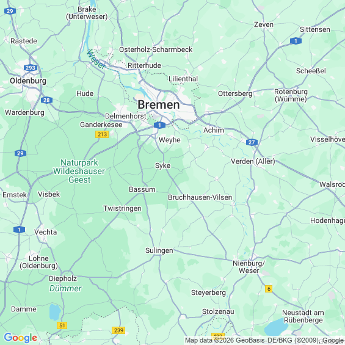Click the A28 highway shield south of Oldenburg

46,100
